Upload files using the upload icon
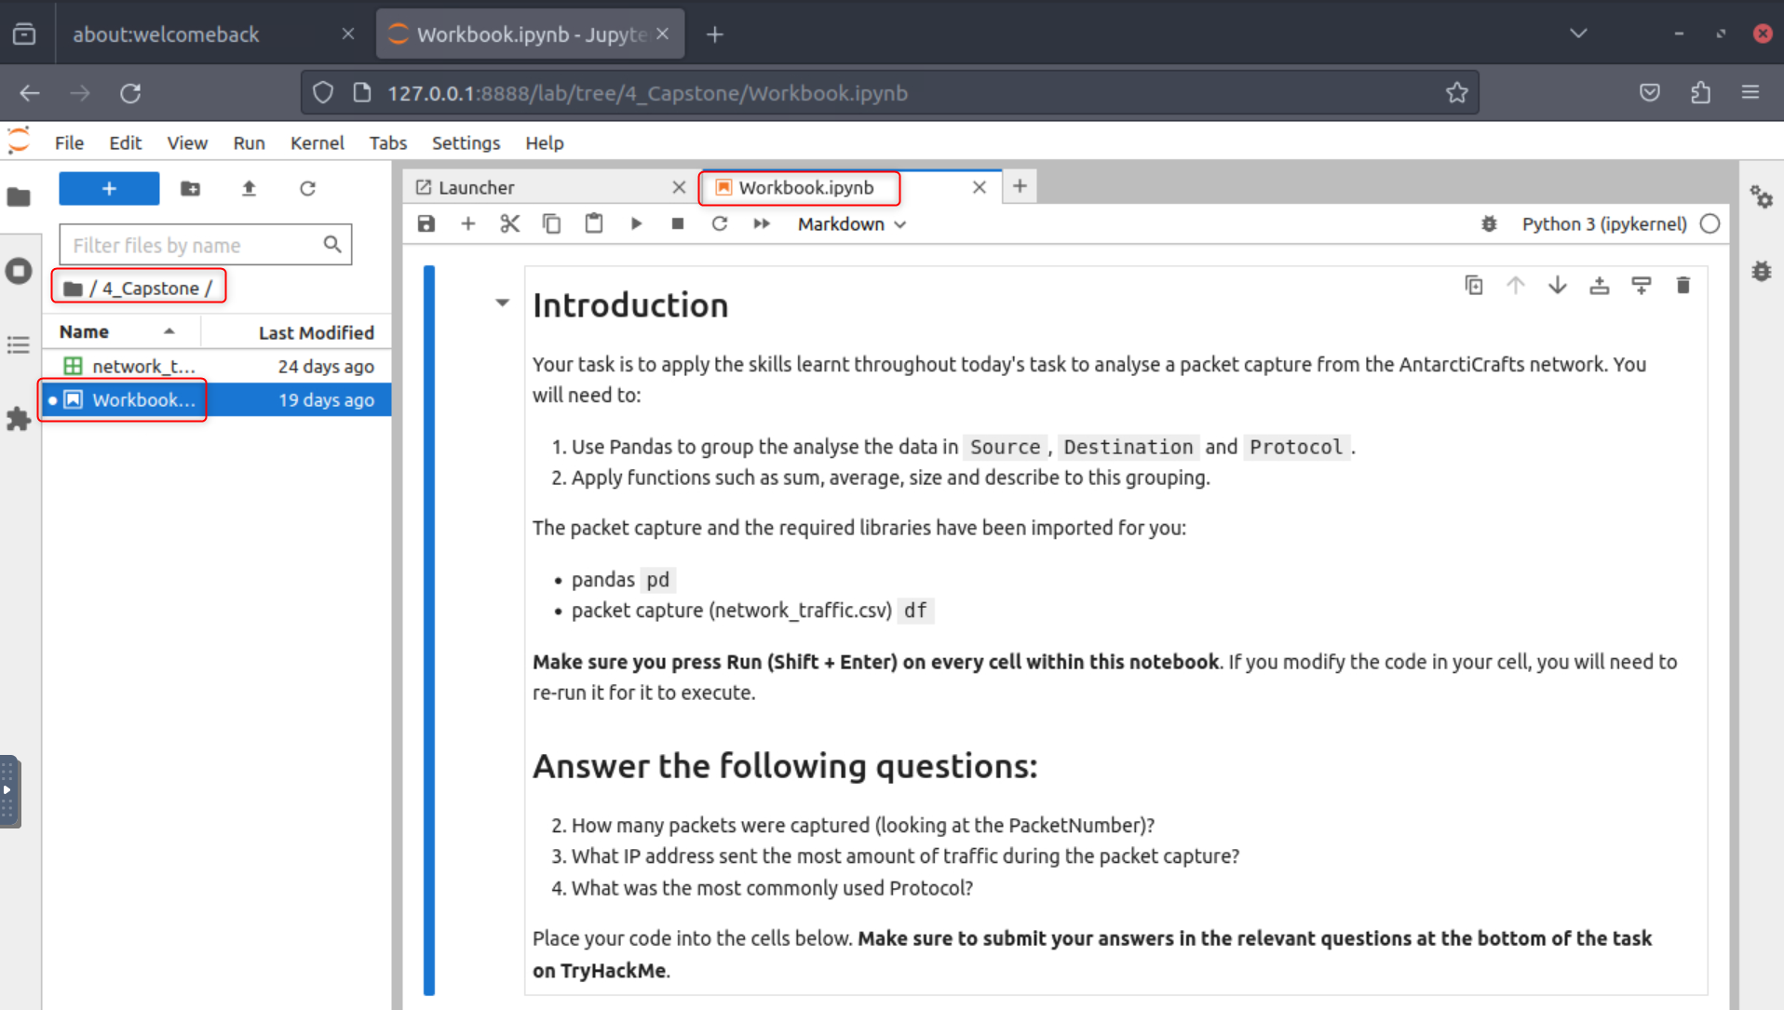1784x1010 pixels. click(249, 189)
